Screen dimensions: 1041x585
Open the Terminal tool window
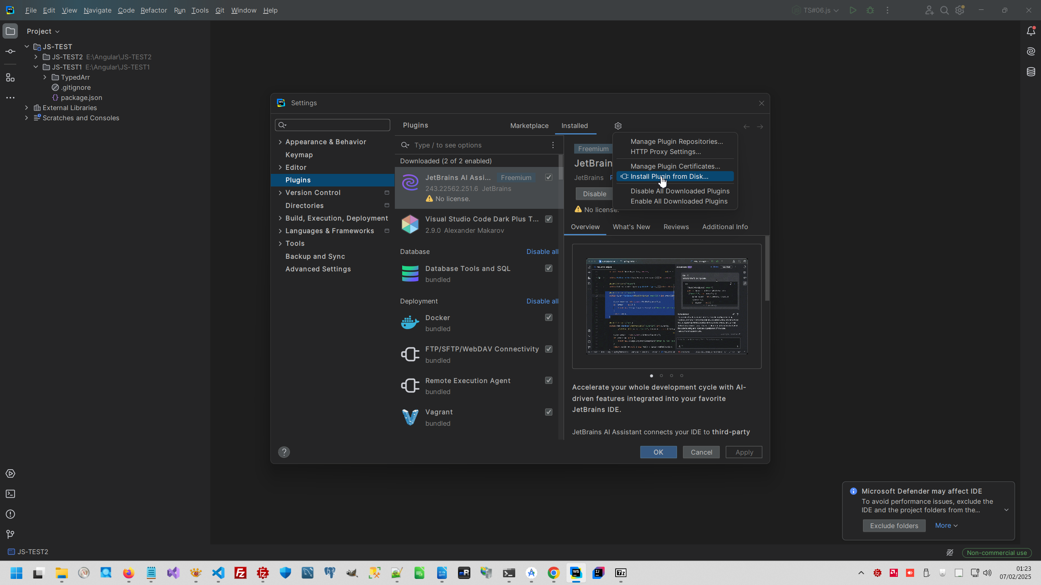pos(11,494)
